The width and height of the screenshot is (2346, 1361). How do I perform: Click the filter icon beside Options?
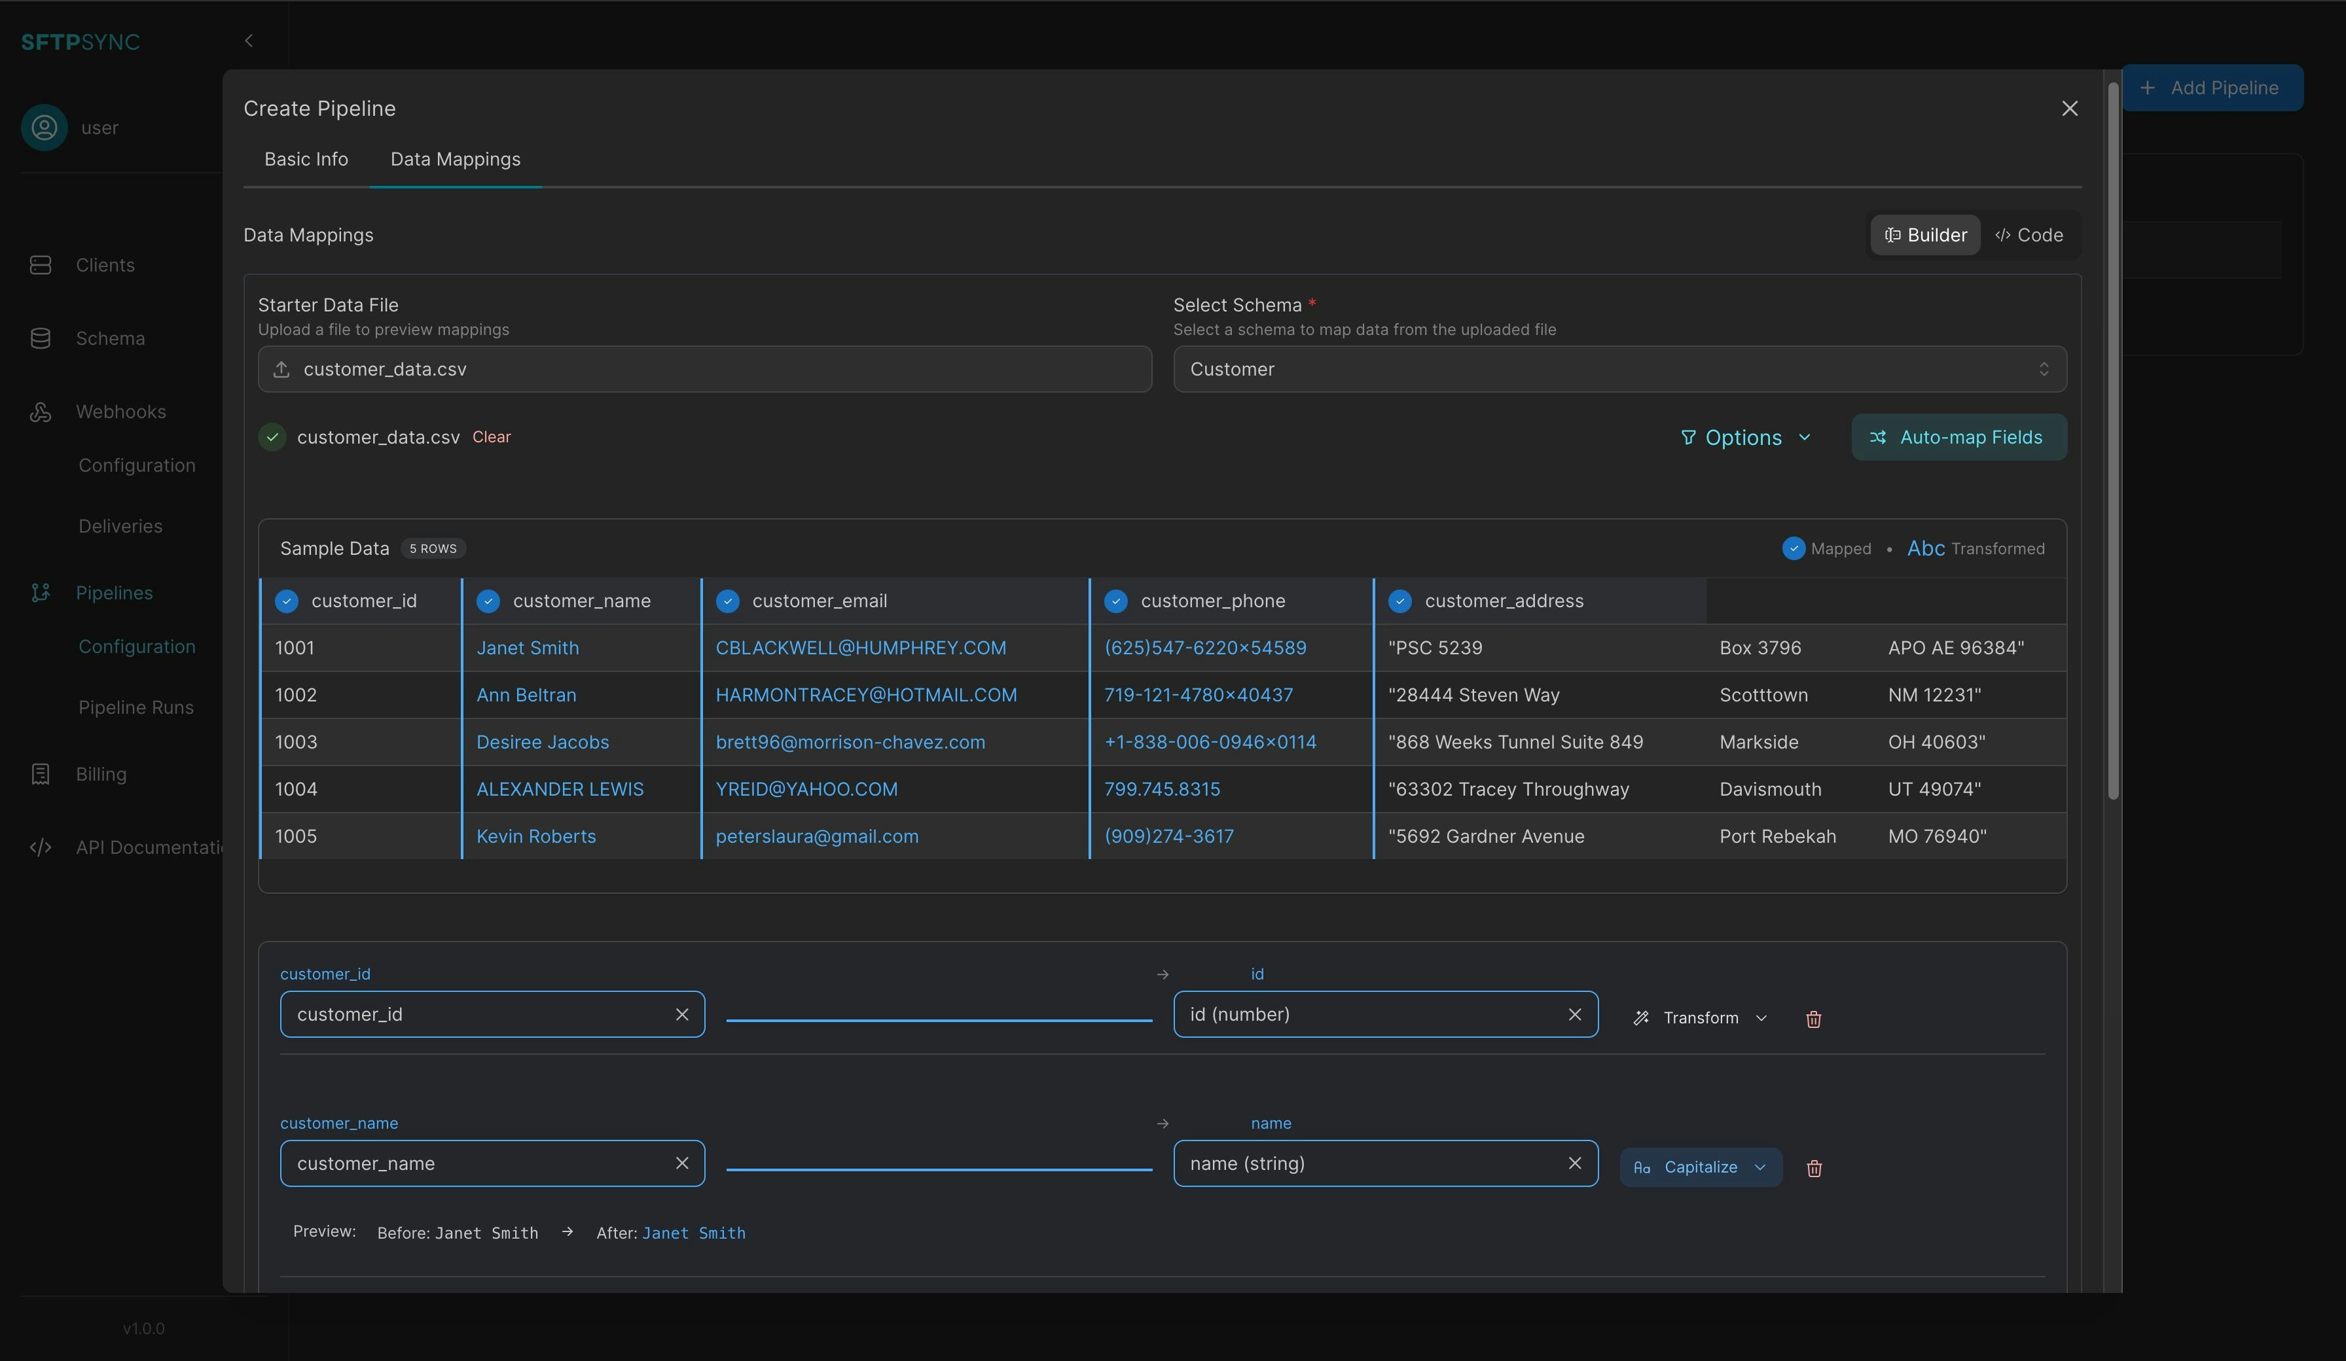point(1687,438)
